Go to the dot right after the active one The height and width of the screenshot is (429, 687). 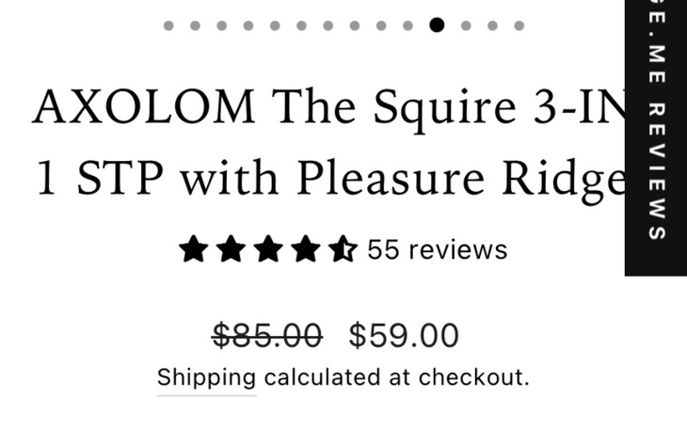pos(466,25)
